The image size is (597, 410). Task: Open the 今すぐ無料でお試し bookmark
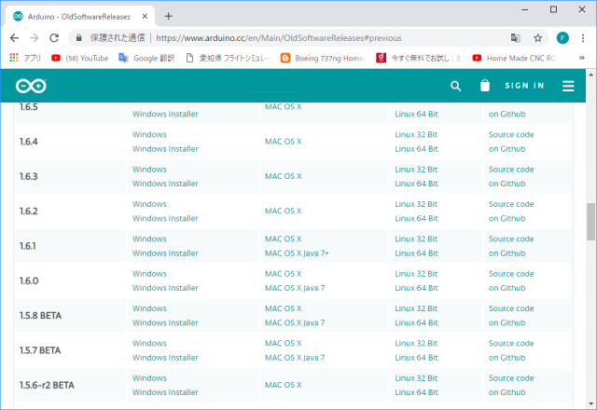click(x=419, y=58)
